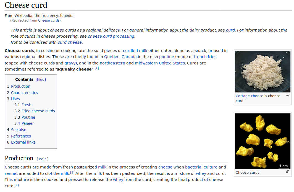
Task: Open the Canada link
Action: (129, 57)
